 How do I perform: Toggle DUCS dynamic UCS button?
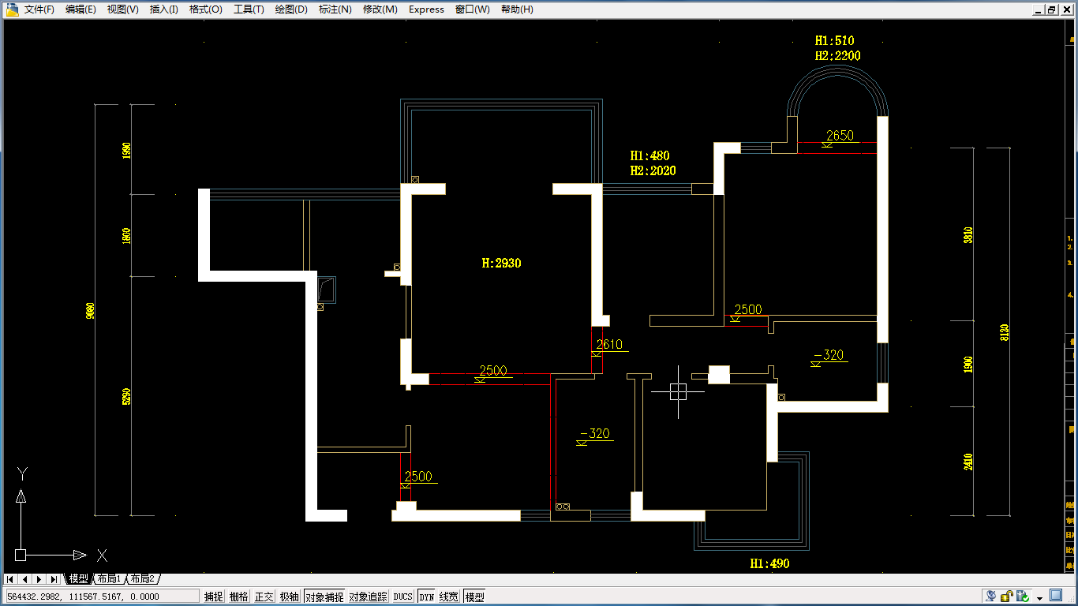coord(403,597)
